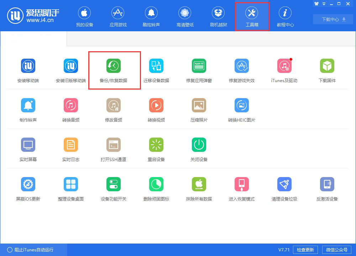The height and width of the screenshot is (256, 356).
Task: Click the 检查更新 update button
Action: tap(305, 250)
